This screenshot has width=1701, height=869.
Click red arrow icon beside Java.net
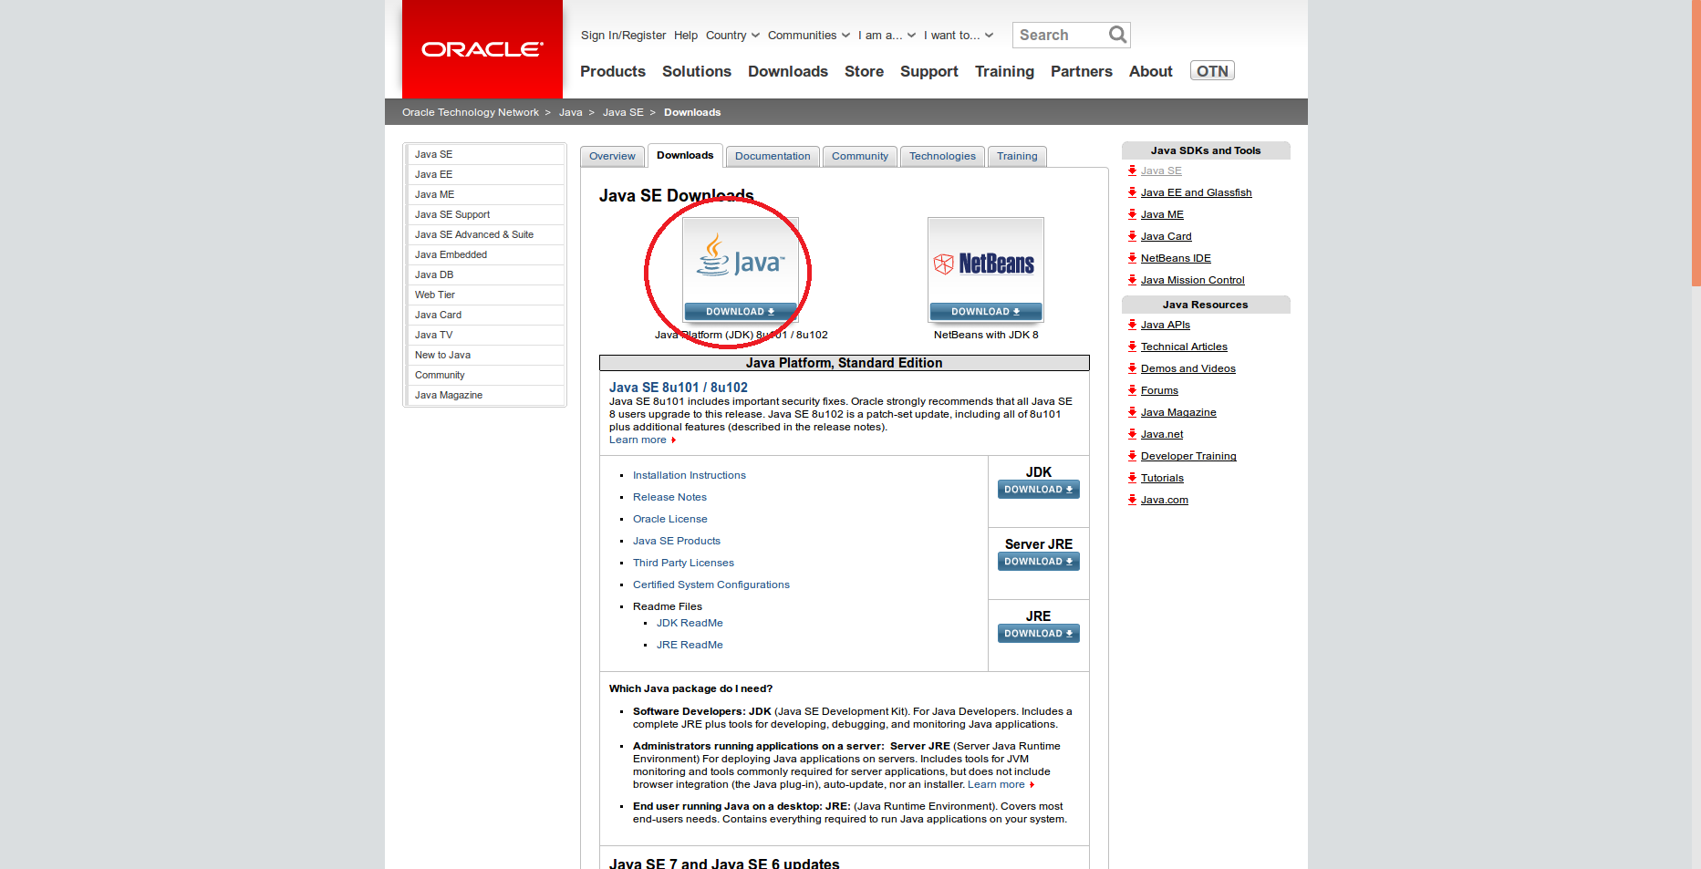coord(1132,434)
